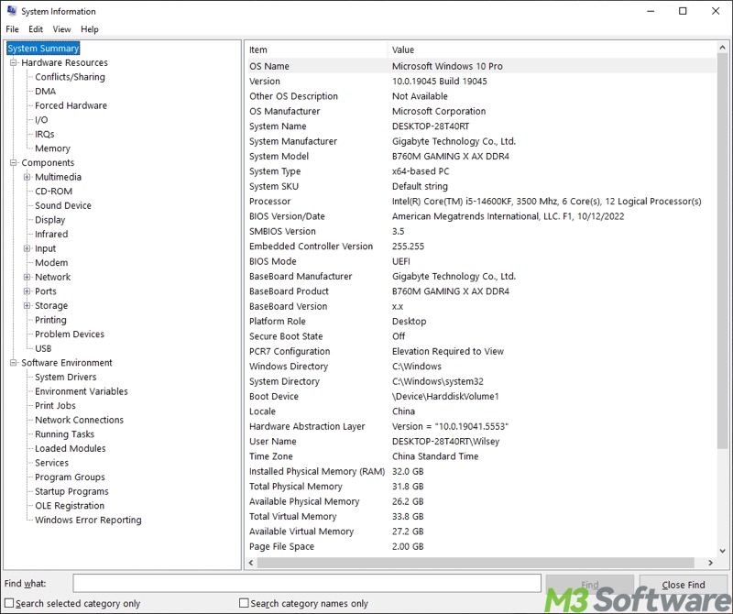Expand the Ports node
The image size is (733, 614).
tap(27, 291)
